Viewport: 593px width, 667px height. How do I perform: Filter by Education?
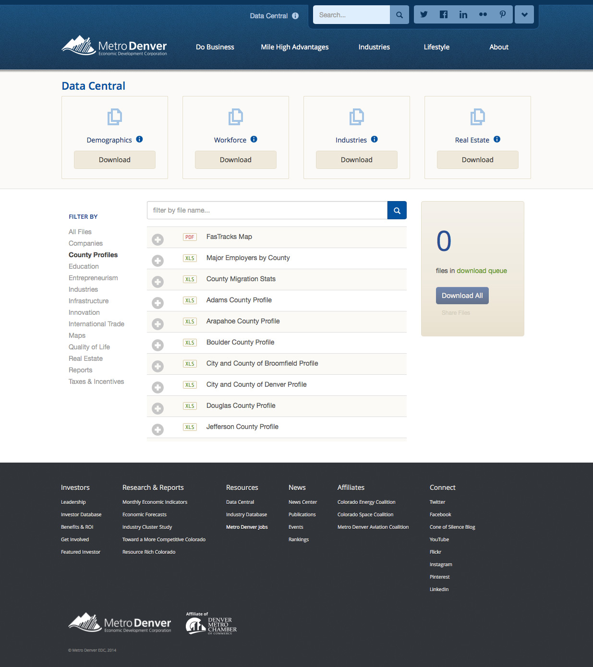(x=84, y=266)
